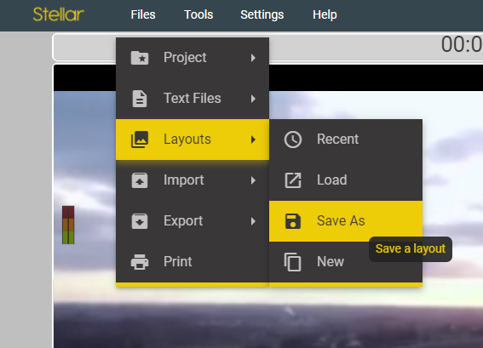483x348 pixels.
Task: Click the Load open-external icon
Action: point(293,180)
